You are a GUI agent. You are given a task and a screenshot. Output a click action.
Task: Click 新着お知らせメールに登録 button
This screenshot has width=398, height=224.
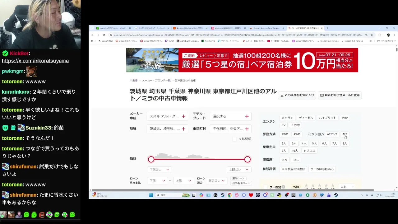point(340,95)
